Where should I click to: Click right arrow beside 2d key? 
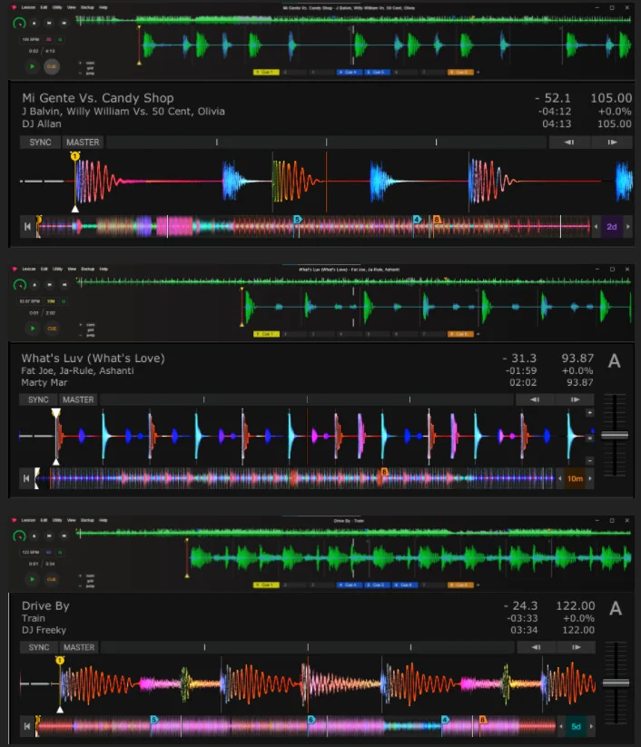pyautogui.click(x=627, y=227)
